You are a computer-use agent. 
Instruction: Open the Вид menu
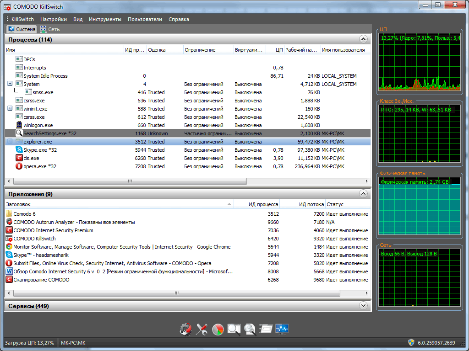coord(78,19)
